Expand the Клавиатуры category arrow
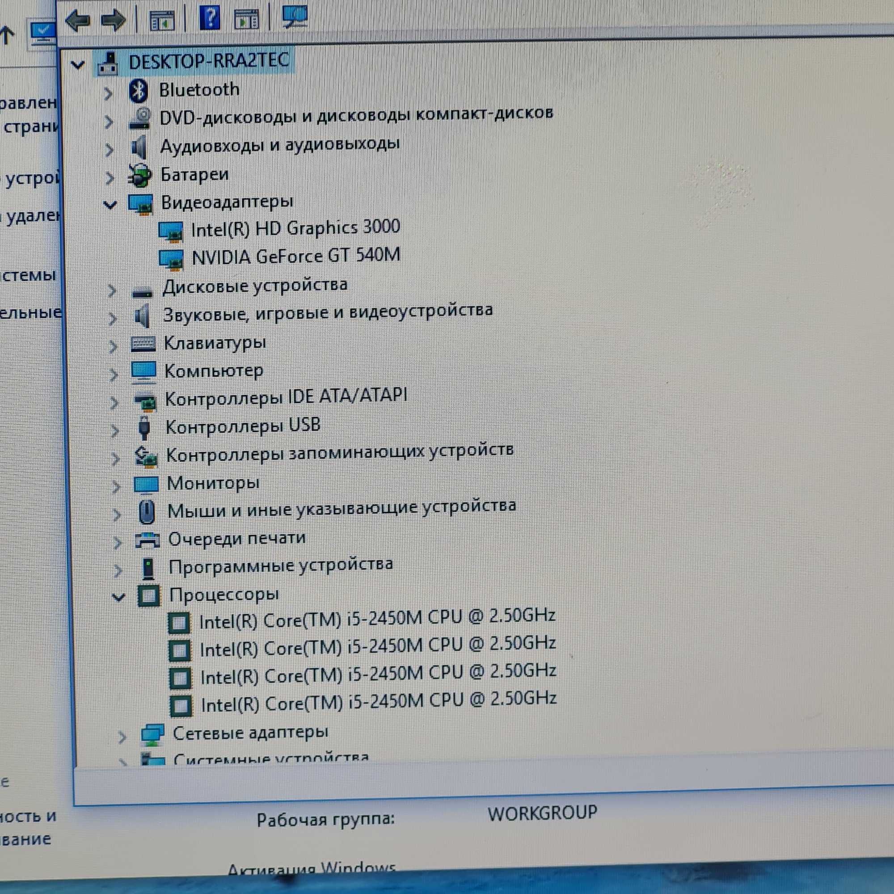 [113, 346]
